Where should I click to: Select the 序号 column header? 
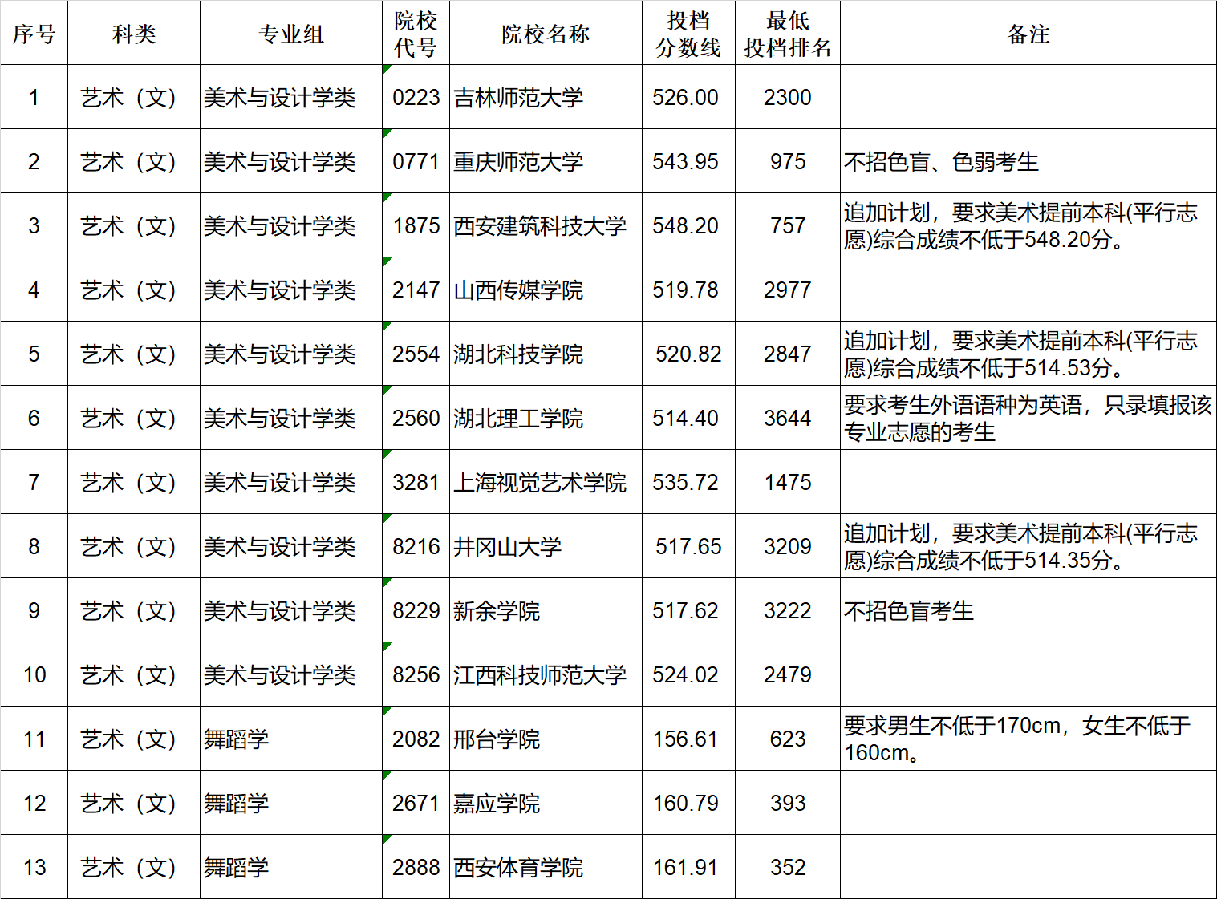(x=34, y=33)
